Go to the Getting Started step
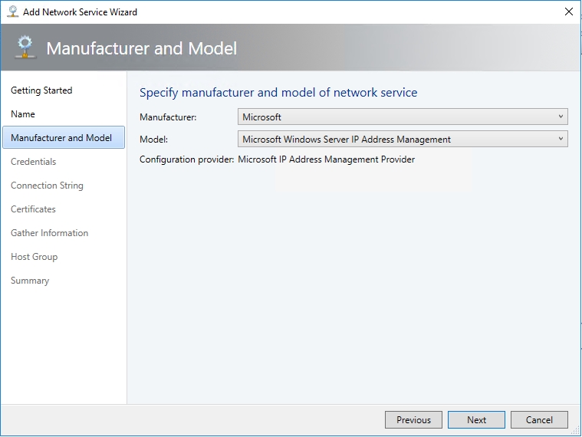The image size is (582, 437). [41, 90]
